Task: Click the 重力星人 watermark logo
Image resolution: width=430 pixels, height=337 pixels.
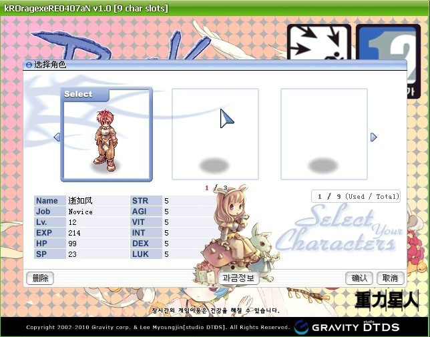Action: click(x=386, y=300)
